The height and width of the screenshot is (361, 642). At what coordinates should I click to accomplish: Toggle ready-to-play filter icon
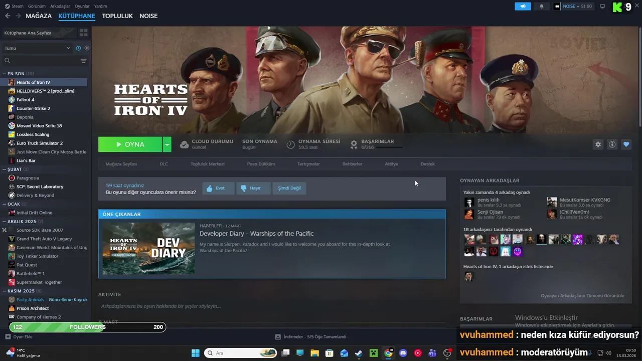(87, 48)
